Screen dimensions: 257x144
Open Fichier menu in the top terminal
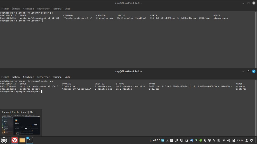click(x=5, y=9)
